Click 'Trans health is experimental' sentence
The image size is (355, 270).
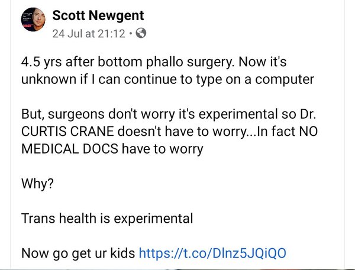tap(107, 218)
